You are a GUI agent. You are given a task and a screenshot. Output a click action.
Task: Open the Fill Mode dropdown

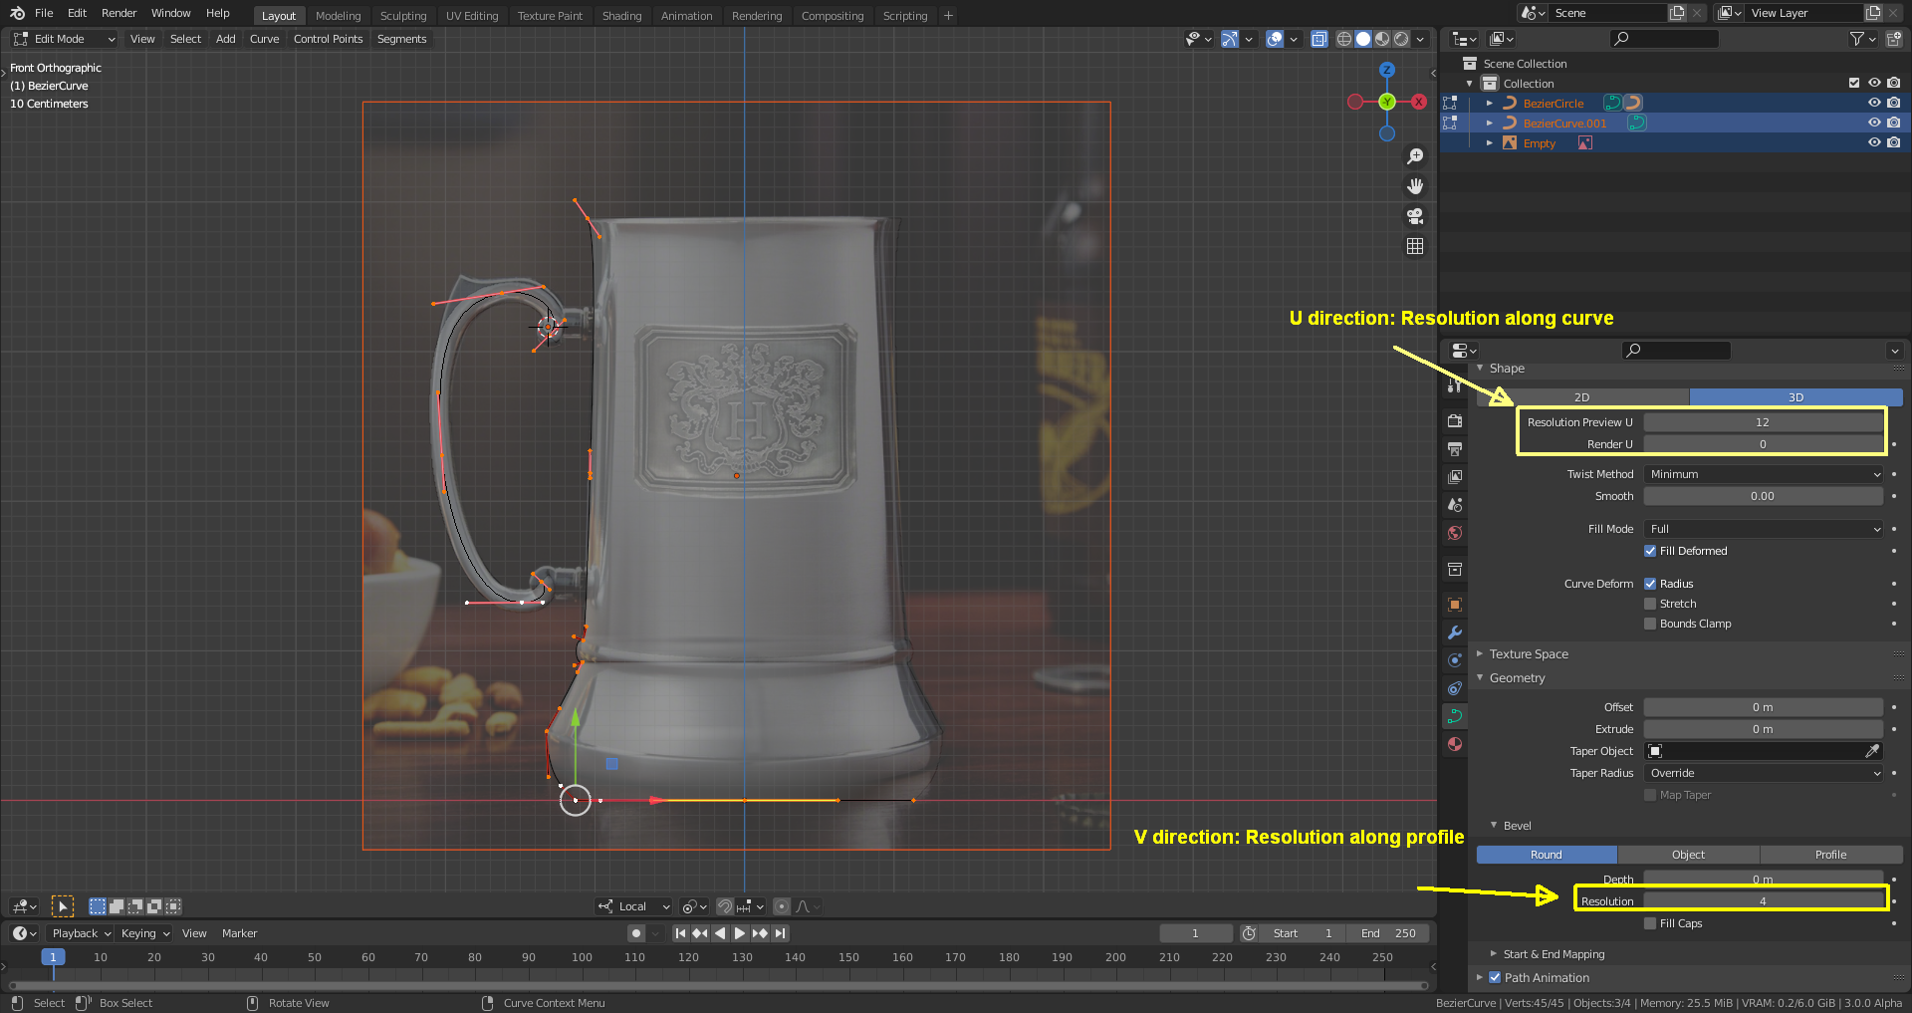coord(1763,529)
